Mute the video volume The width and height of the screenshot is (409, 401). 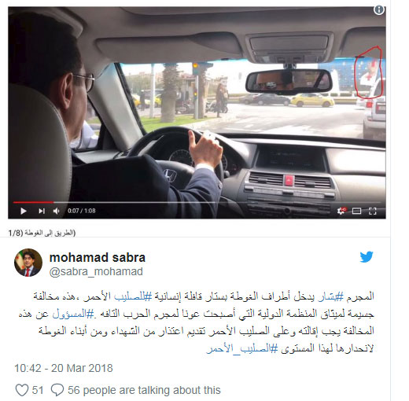tap(57, 211)
